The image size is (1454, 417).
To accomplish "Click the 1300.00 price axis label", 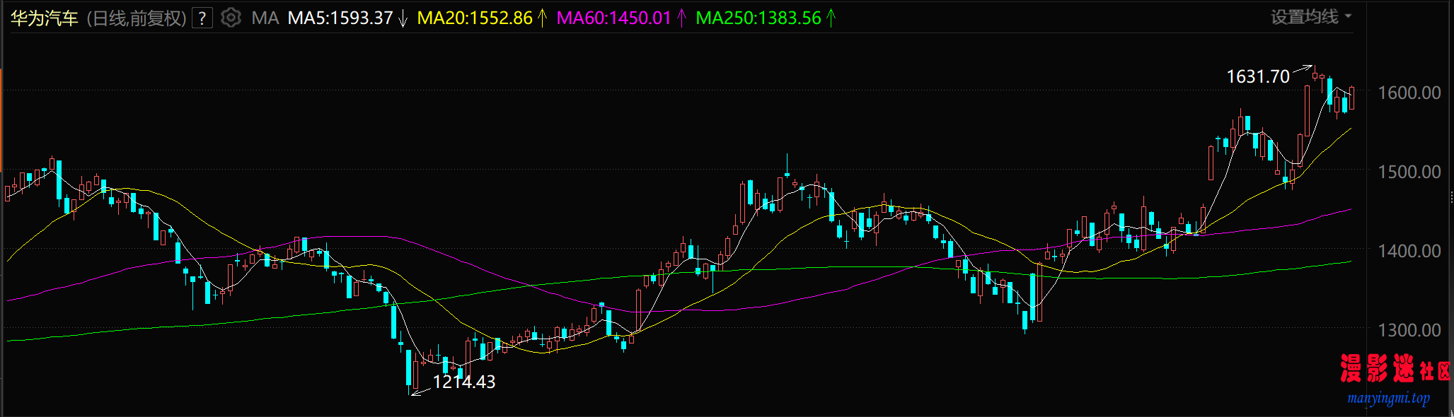I will tap(1409, 330).
